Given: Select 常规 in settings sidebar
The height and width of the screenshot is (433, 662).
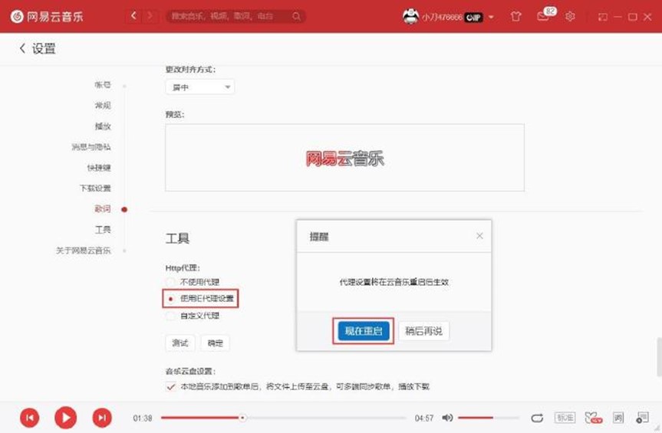Looking at the screenshot, I should click(x=103, y=106).
